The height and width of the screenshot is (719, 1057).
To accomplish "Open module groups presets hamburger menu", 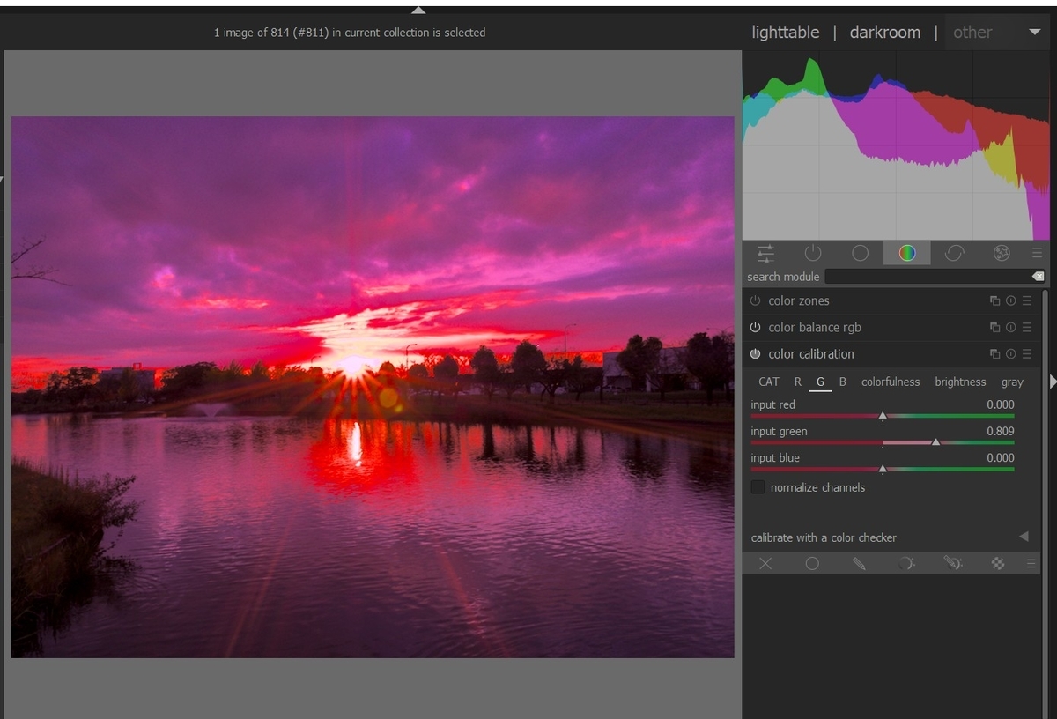I will [1037, 254].
